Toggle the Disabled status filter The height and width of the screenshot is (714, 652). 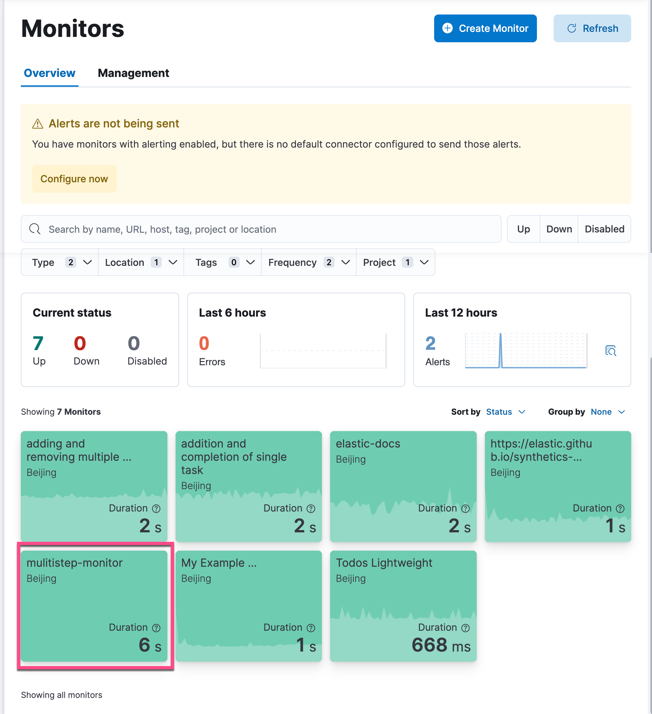coord(604,229)
